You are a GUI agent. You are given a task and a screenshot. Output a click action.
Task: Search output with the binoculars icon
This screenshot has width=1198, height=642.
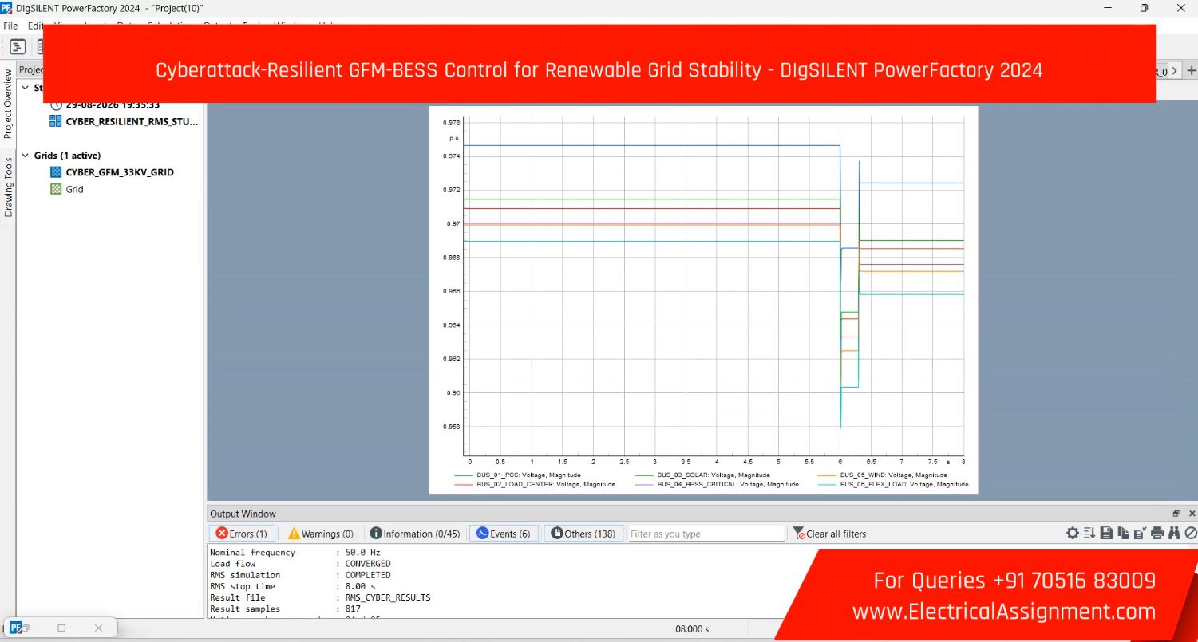tap(1174, 534)
